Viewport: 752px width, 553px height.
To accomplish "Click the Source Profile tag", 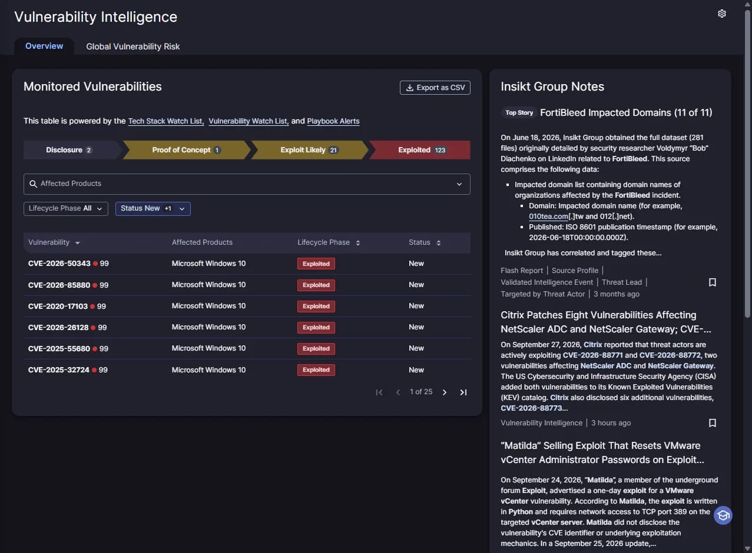I will (x=575, y=271).
